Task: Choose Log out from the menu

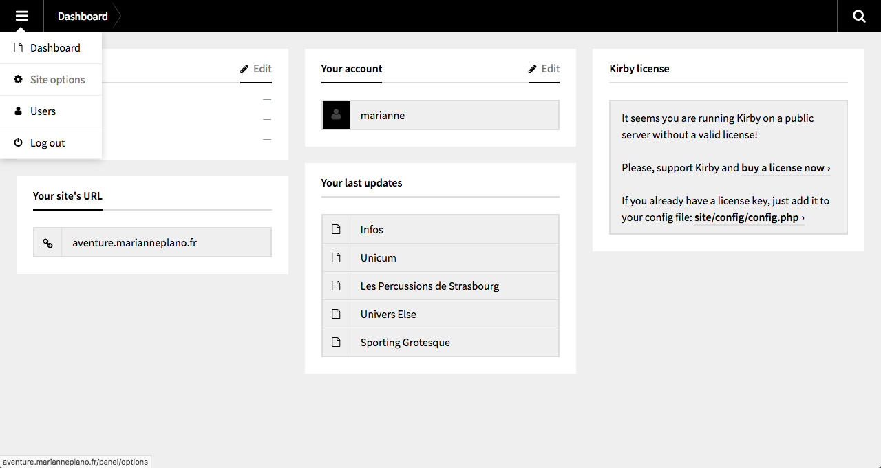Action: (x=47, y=143)
